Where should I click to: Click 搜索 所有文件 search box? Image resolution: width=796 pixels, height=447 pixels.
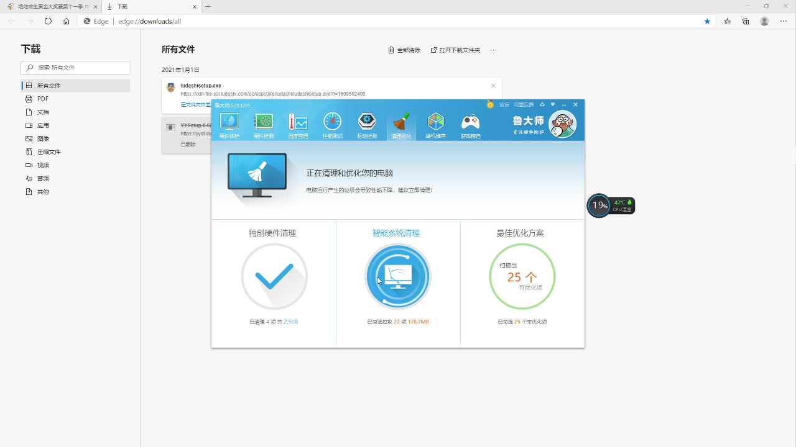(75, 68)
